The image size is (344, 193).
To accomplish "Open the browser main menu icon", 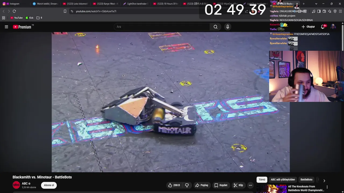I will click(x=341, y=11).
